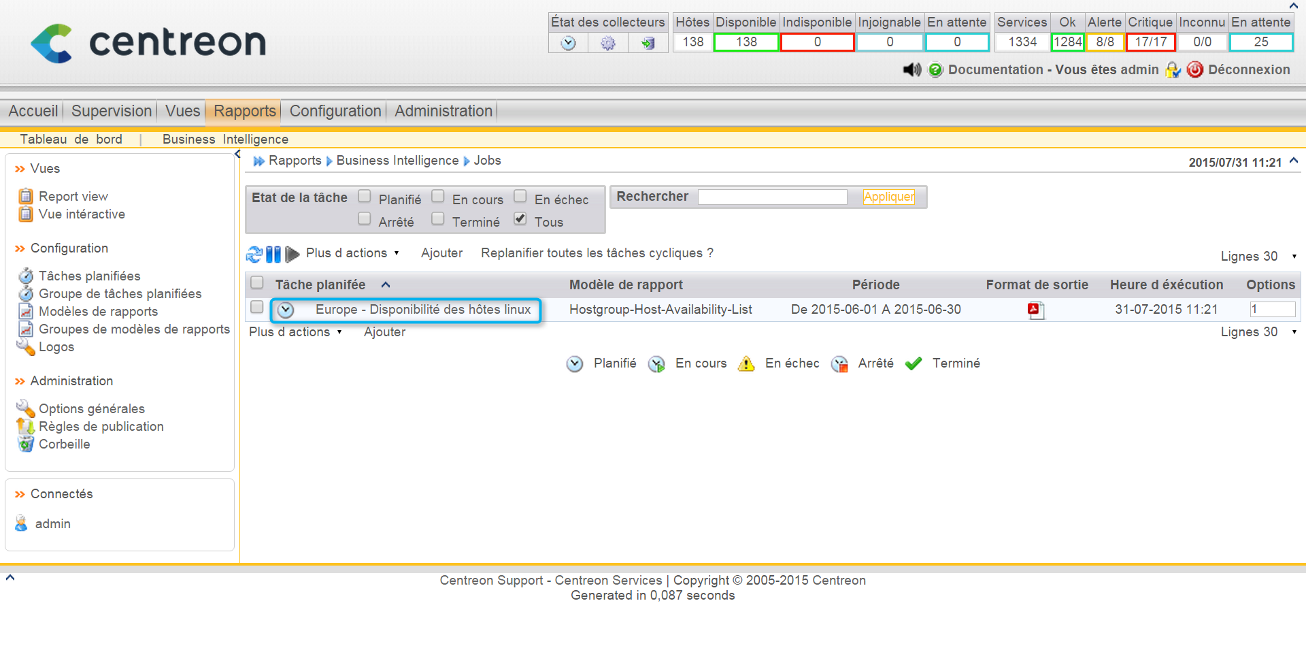
Task: Open the Europe - Disponibilité des hôtes linux job
Action: click(x=423, y=310)
